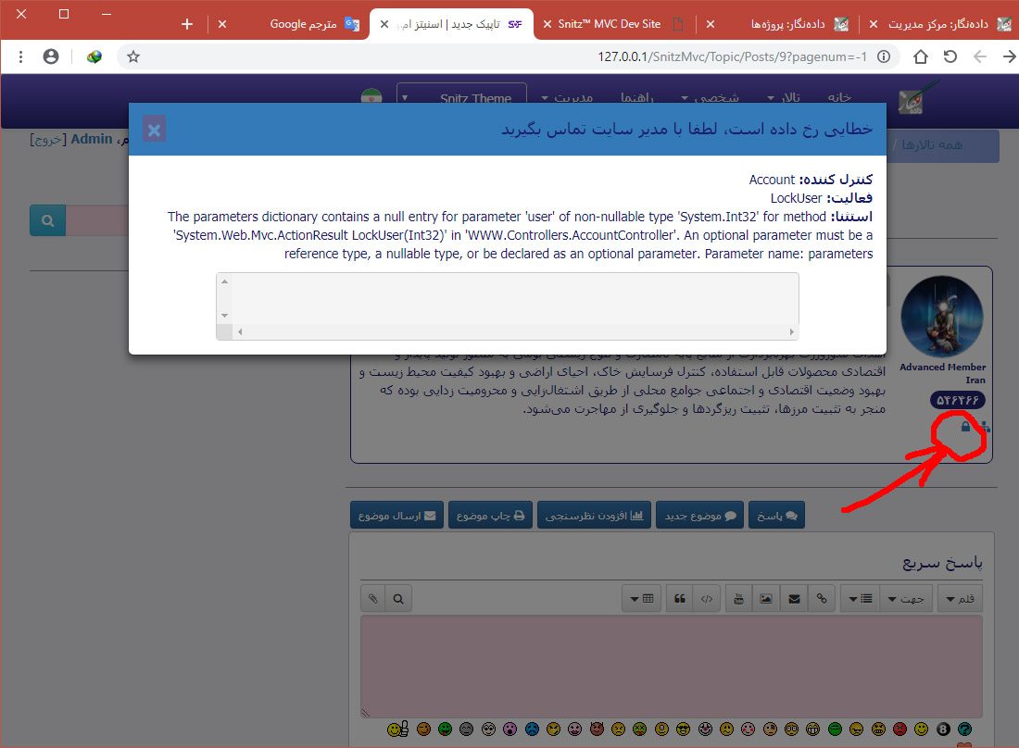
Task: Open the insert table dropdown
Action: [642, 598]
